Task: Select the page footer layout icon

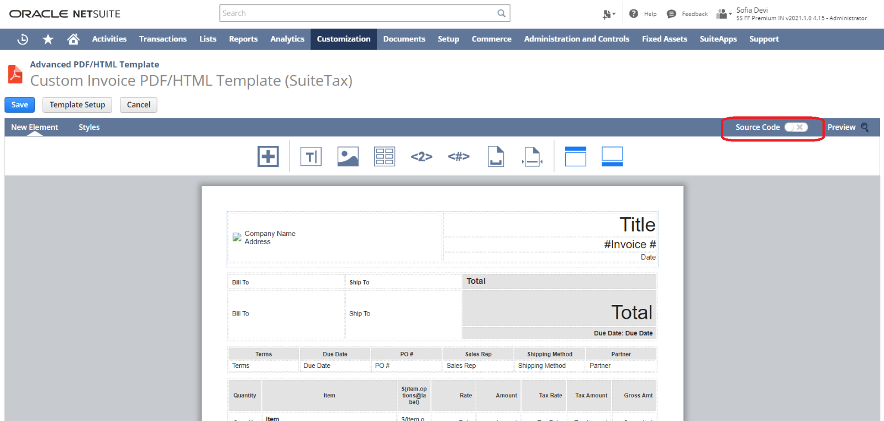Action: click(x=612, y=156)
